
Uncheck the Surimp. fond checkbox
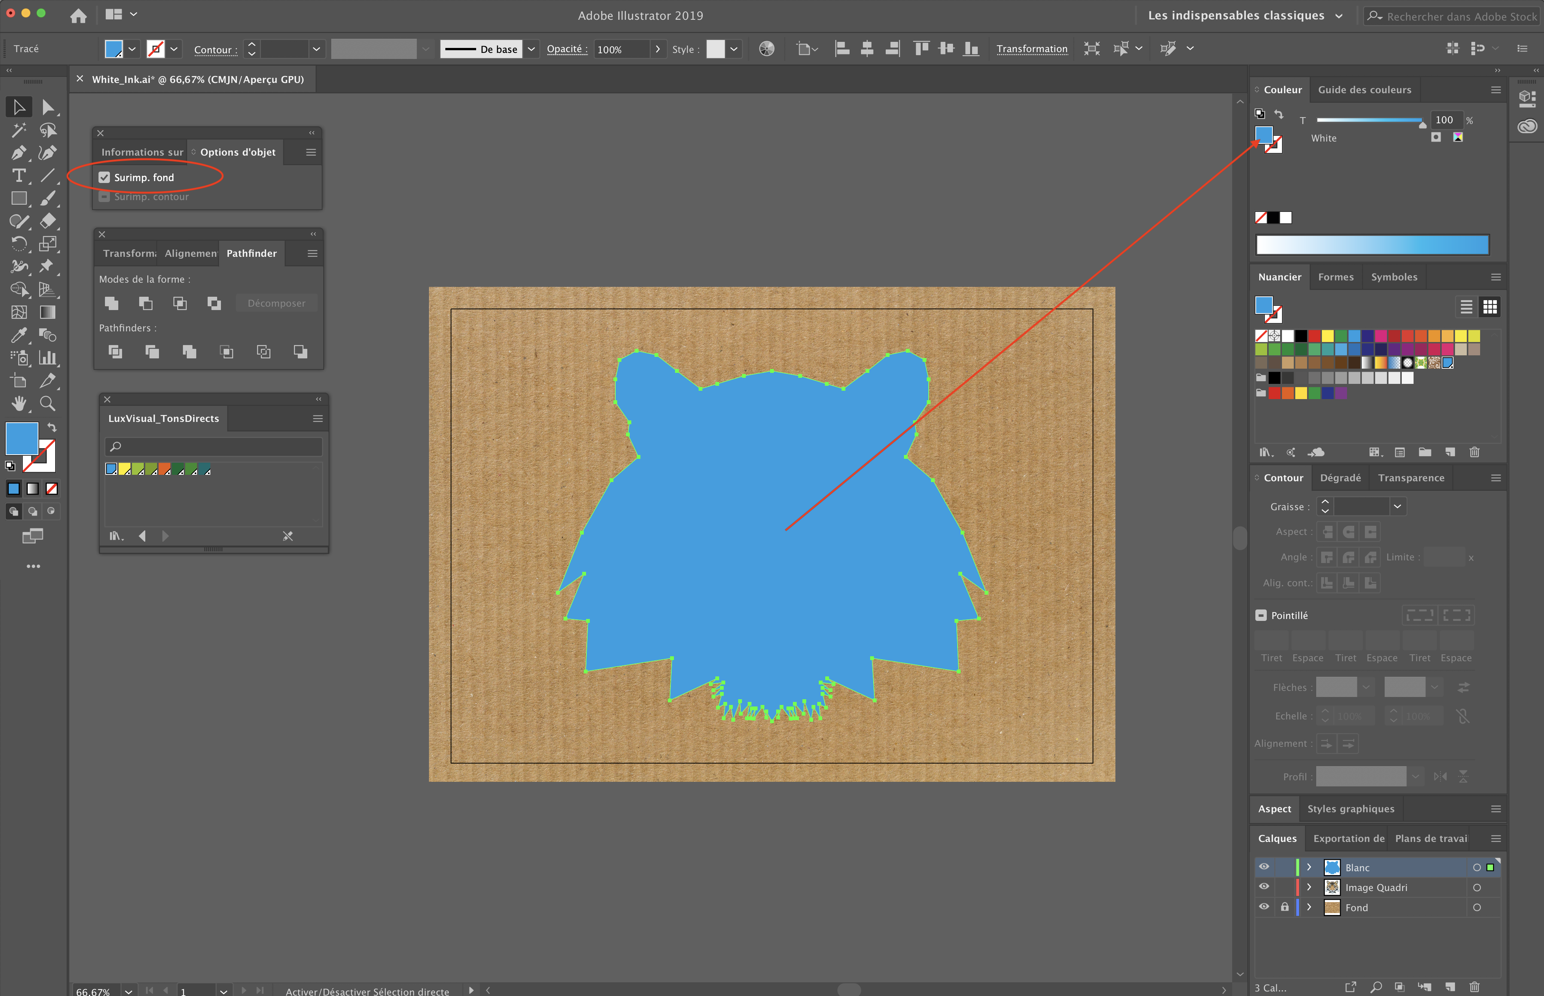point(104,177)
